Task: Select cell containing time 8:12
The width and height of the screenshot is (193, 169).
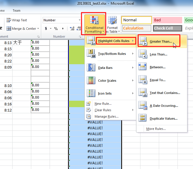Action: 6,110
